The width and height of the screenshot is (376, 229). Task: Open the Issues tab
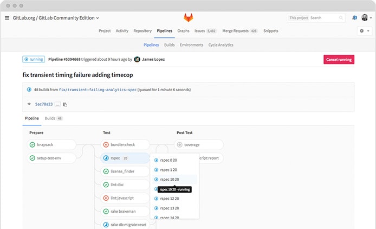[x=205, y=31]
